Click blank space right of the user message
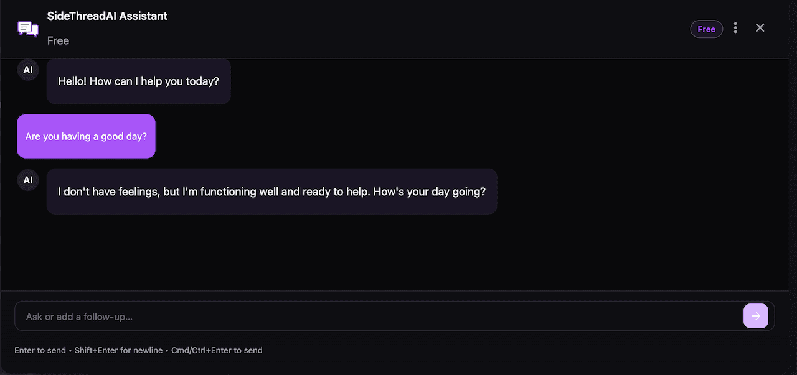The height and width of the screenshot is (375, 797). (x=436, y=136)
